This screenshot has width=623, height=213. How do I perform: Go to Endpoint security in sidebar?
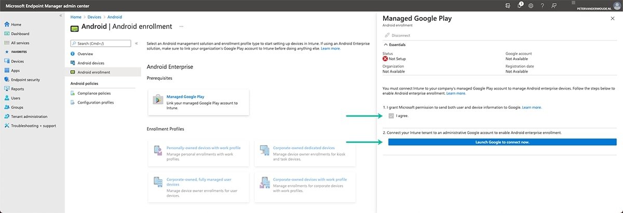[25, 80]
